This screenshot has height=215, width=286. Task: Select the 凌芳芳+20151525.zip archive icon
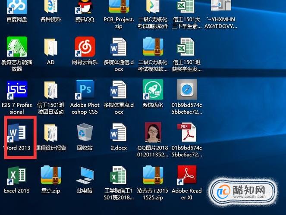point(153,175)
